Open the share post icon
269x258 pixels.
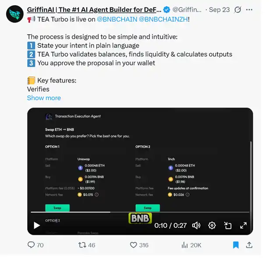(x=249, y=245)
